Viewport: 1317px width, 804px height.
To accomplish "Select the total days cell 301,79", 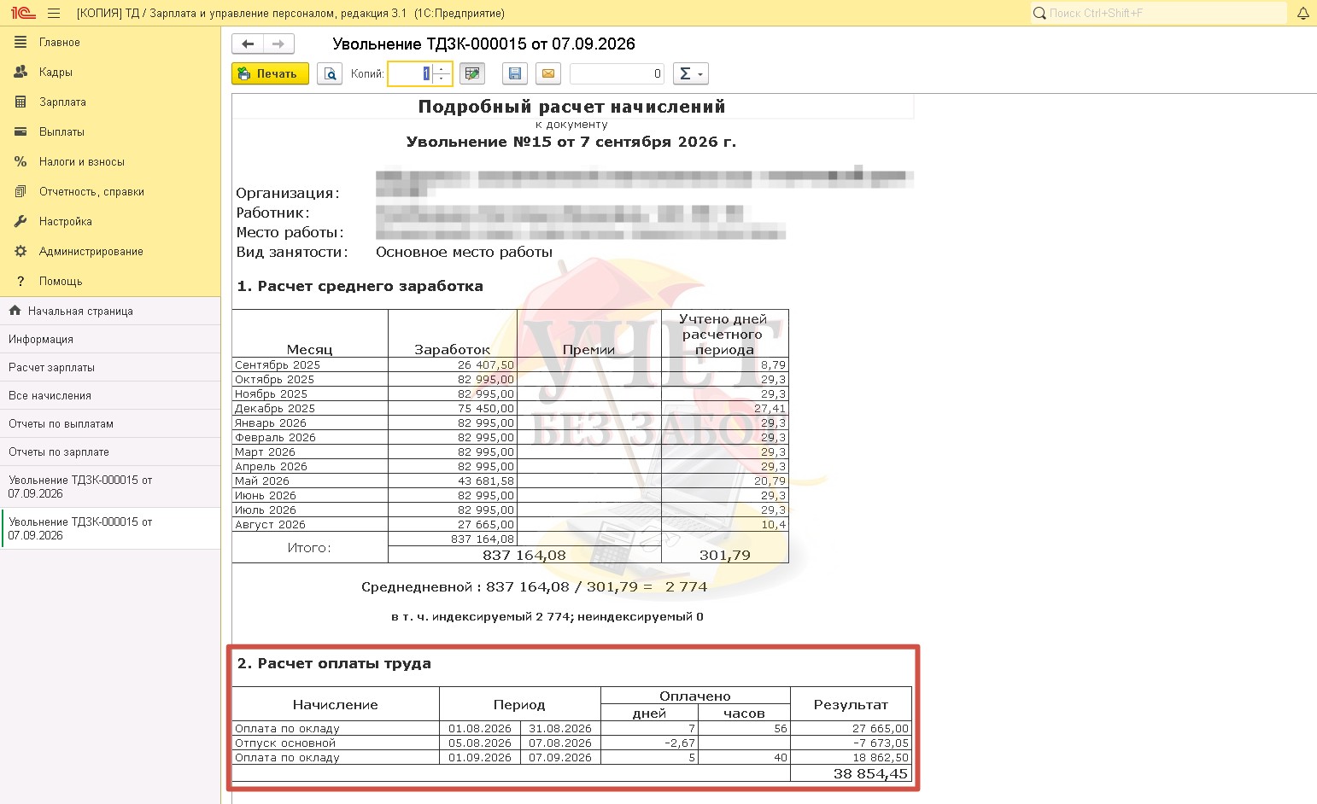I will tap(725, 555).
